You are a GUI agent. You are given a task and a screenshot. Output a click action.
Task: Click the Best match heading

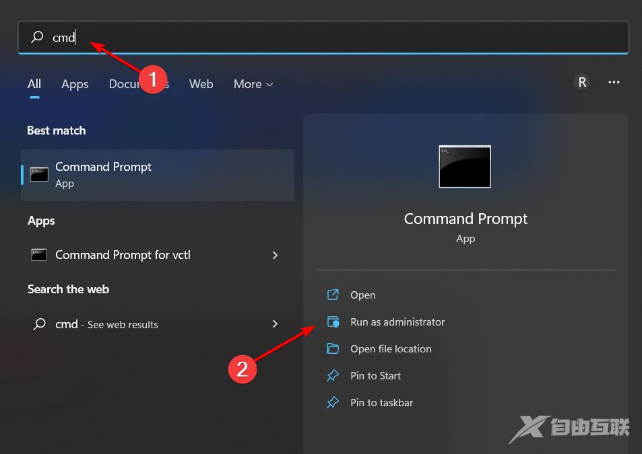coord(57,130)
